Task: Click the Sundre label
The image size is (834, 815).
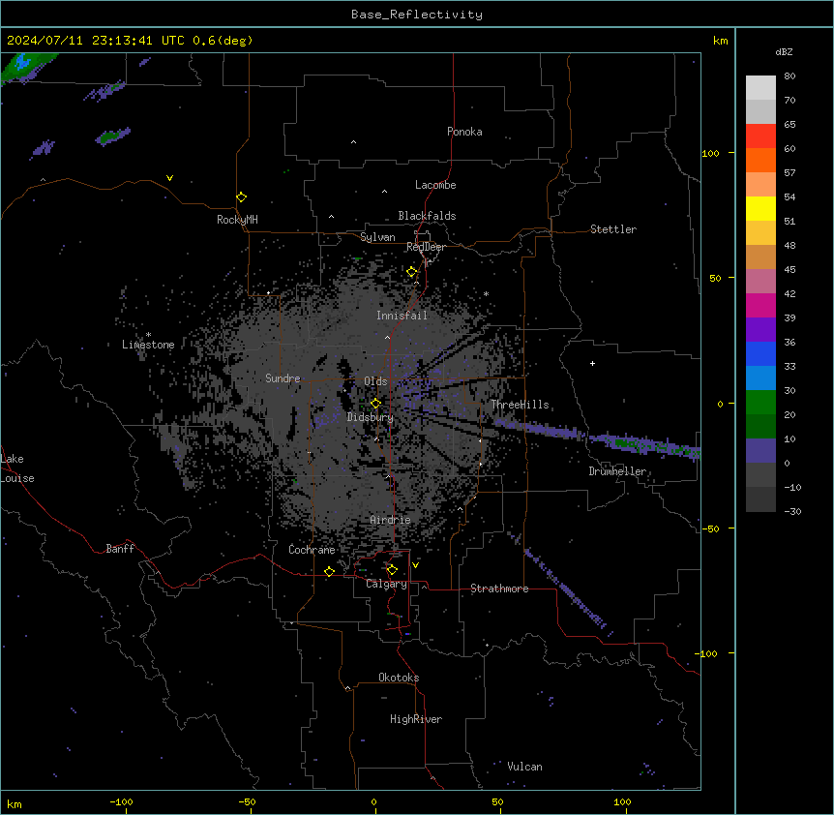Action: click(283, 378)
